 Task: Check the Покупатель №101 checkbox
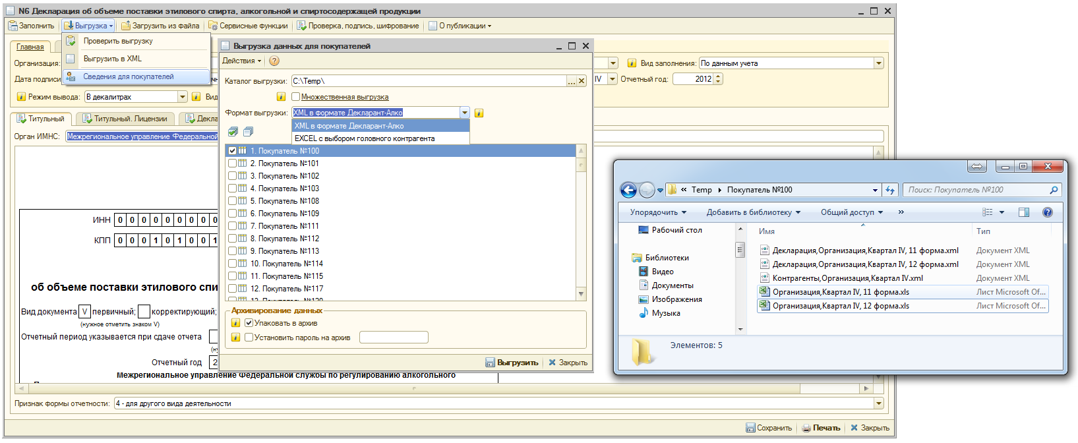(232, 163)
